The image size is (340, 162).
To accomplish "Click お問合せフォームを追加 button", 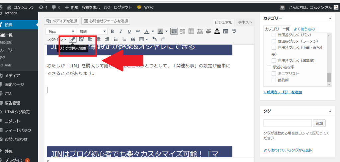I will click(x=106, y=21).
